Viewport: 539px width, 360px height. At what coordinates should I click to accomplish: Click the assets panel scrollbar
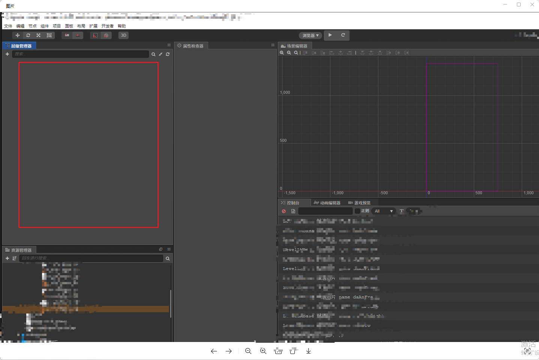(x=171, y=304)
